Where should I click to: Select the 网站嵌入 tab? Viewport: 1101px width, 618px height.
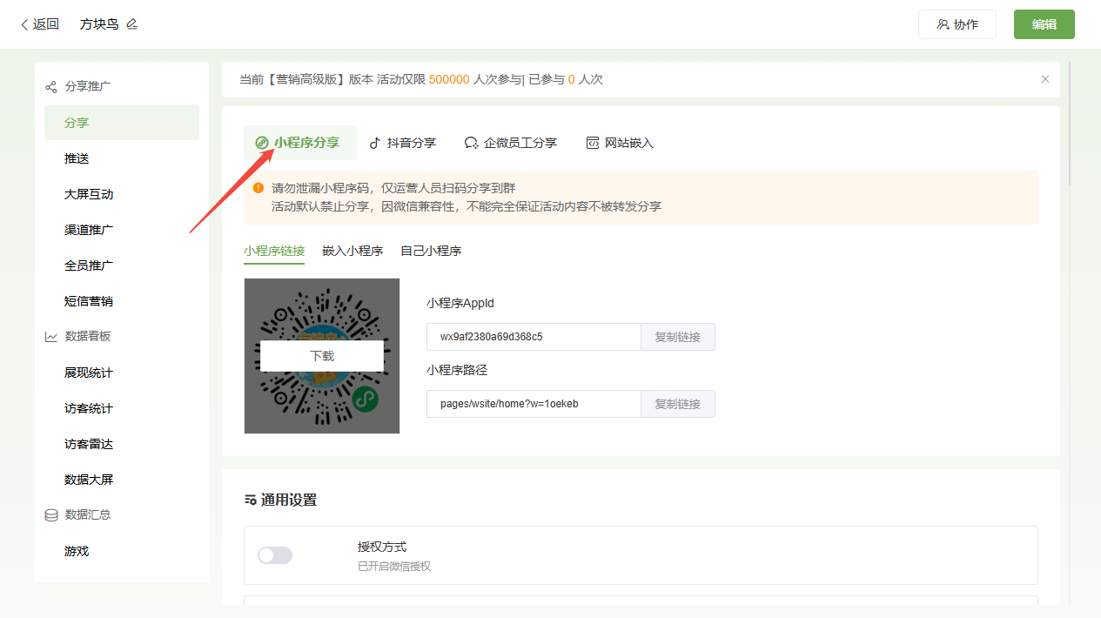point(620,143)
